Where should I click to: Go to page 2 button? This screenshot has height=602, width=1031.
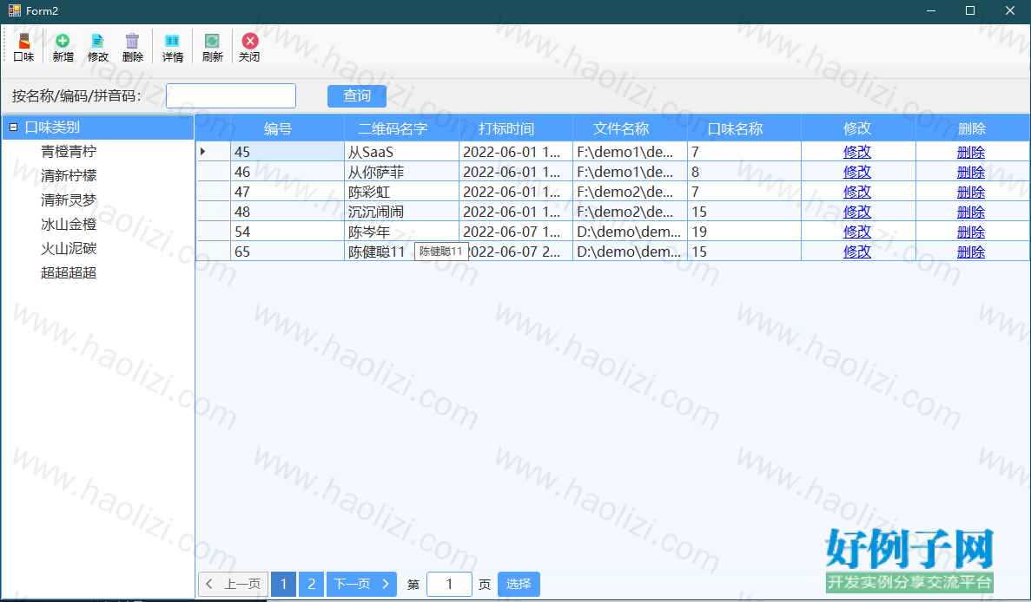pos(311,585)
